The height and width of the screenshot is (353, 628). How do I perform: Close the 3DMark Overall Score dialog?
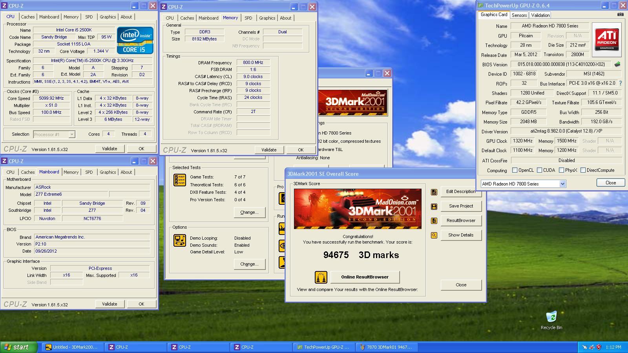click(x=461, y=285)
